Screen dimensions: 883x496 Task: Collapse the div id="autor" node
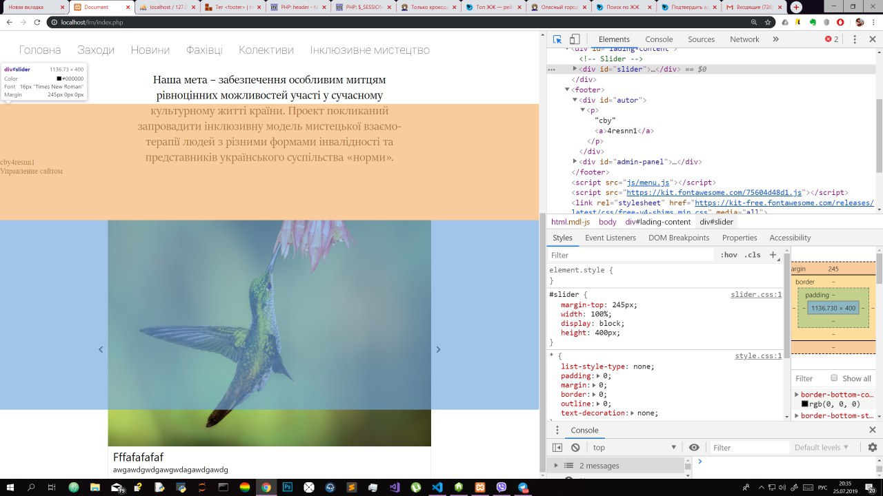[575, 100]
